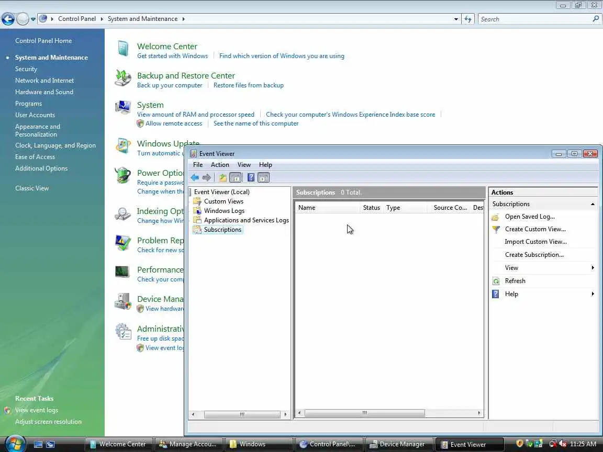
Task: Click the Forward arrow in Event Viewer toolbar
Action: 207,177
